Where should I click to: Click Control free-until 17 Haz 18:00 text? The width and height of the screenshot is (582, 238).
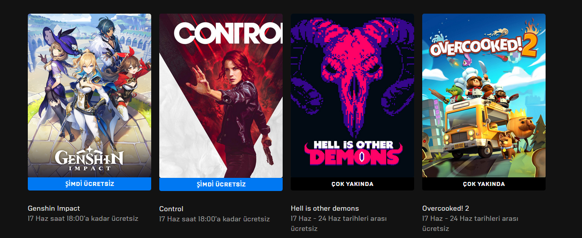point(214,219)
